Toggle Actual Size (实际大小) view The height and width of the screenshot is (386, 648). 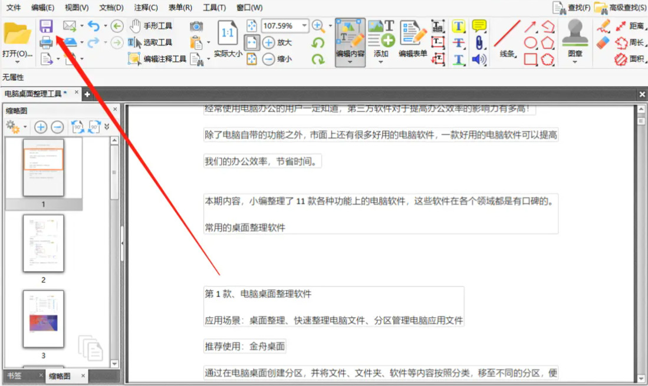[x=228, y=39]
